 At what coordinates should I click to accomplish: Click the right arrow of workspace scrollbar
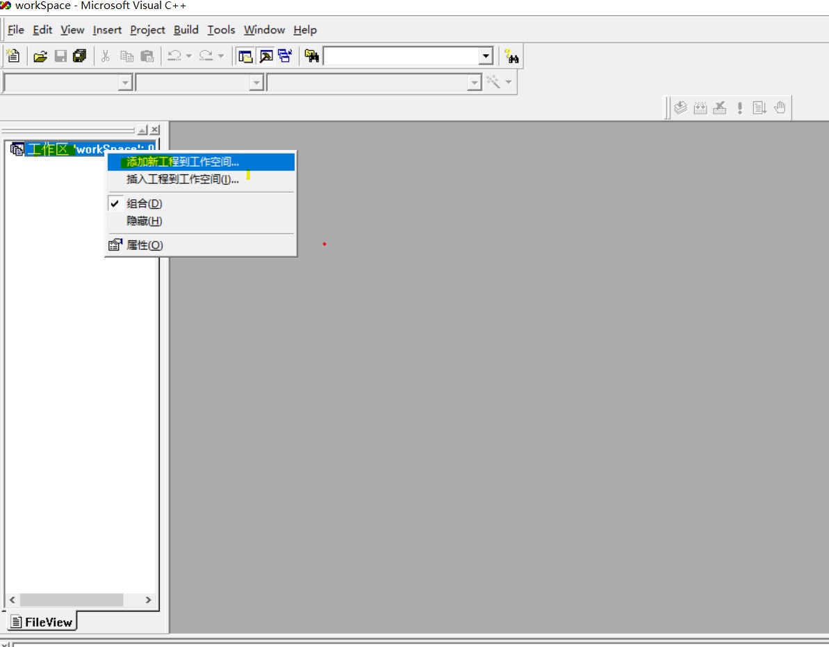tap(148, 600)
